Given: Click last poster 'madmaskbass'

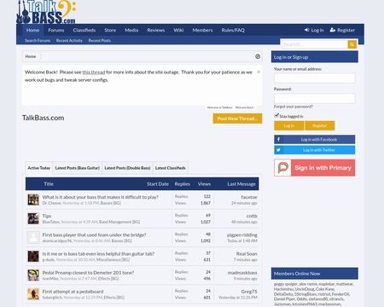Looking at the screenshot, I should point(242,273).
